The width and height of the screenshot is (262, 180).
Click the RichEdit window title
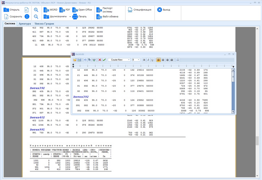[80, 54]
